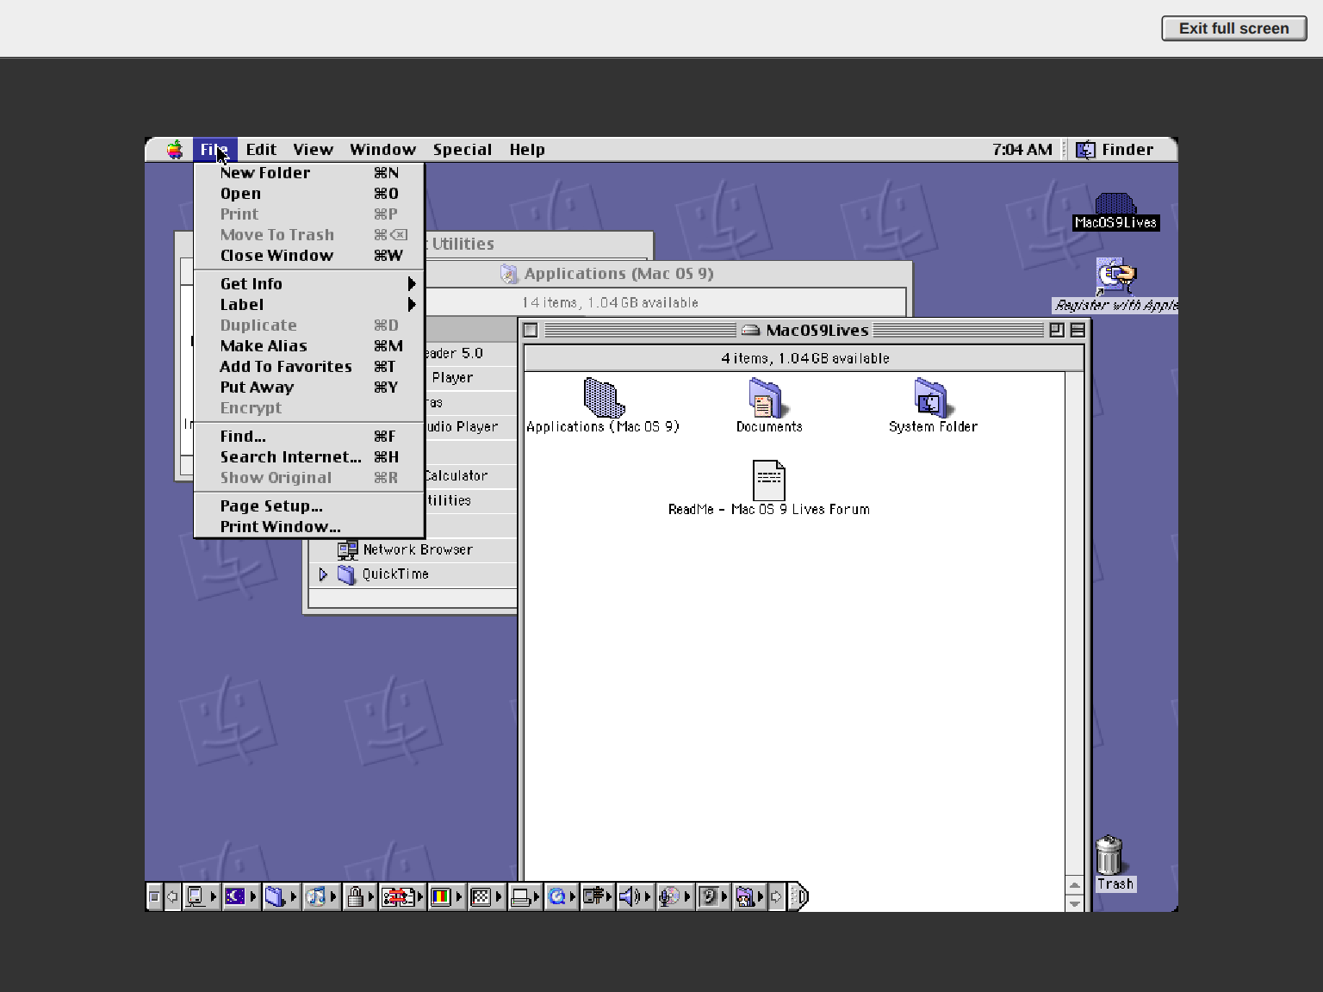Click the scroll down arrow in MacOS9Lives window
Image resolution: width=1323 pixels, height=992 pixels.
(x=1074, y=903)
